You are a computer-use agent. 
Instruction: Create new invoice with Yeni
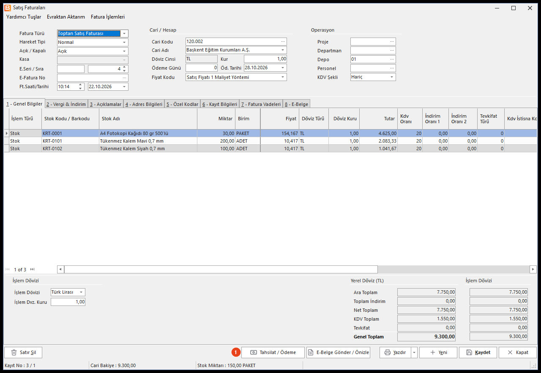(438, 352)
